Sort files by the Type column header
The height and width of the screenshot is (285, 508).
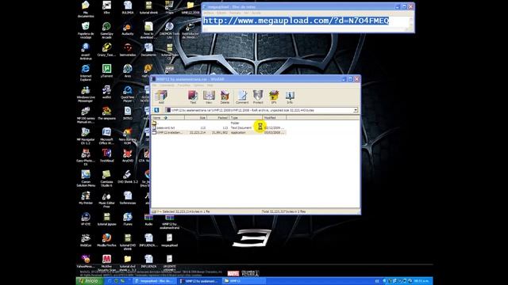246,118
